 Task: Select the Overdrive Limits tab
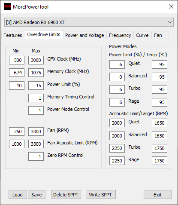click(x=44, y=34)
